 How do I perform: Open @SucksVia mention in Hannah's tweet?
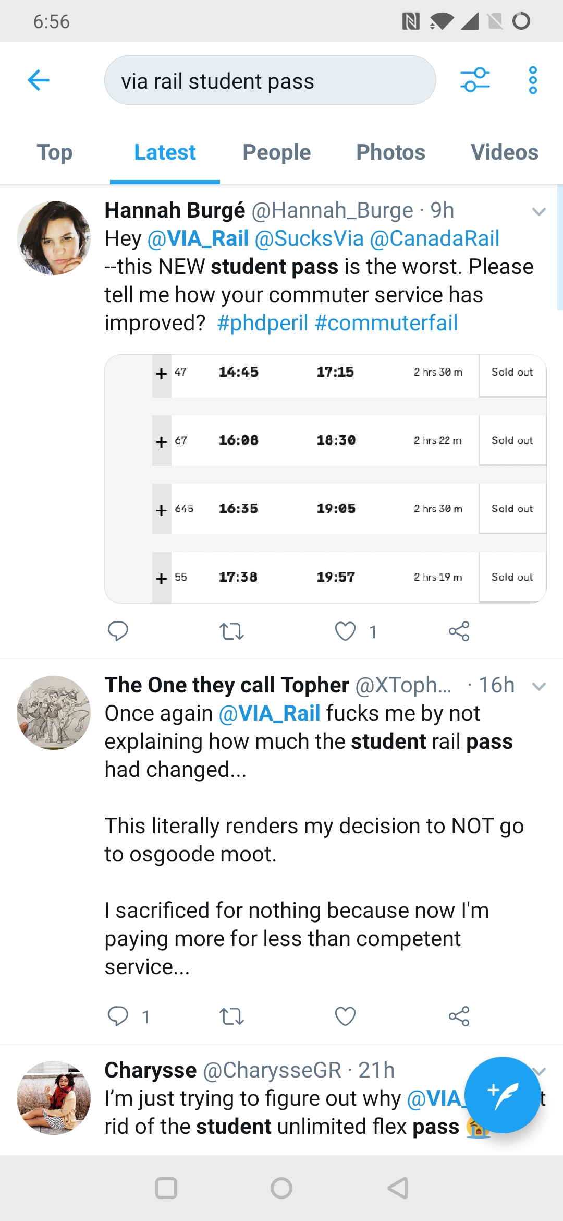tap(309, 238)
